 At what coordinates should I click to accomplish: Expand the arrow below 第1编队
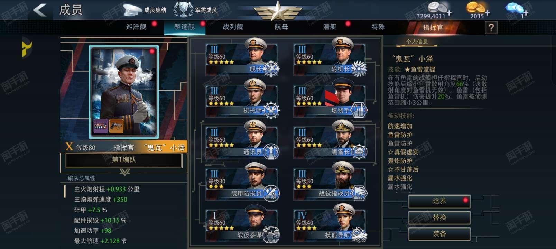(x=124, y=172)
